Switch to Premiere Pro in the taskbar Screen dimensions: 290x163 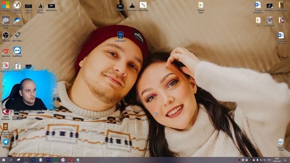point(48,160)
